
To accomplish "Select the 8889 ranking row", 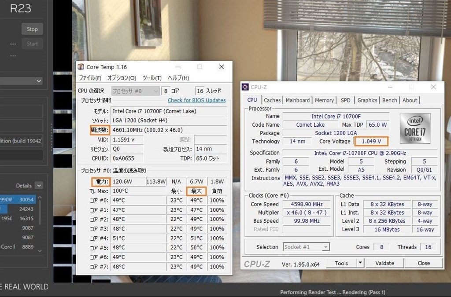I will 18,247.
